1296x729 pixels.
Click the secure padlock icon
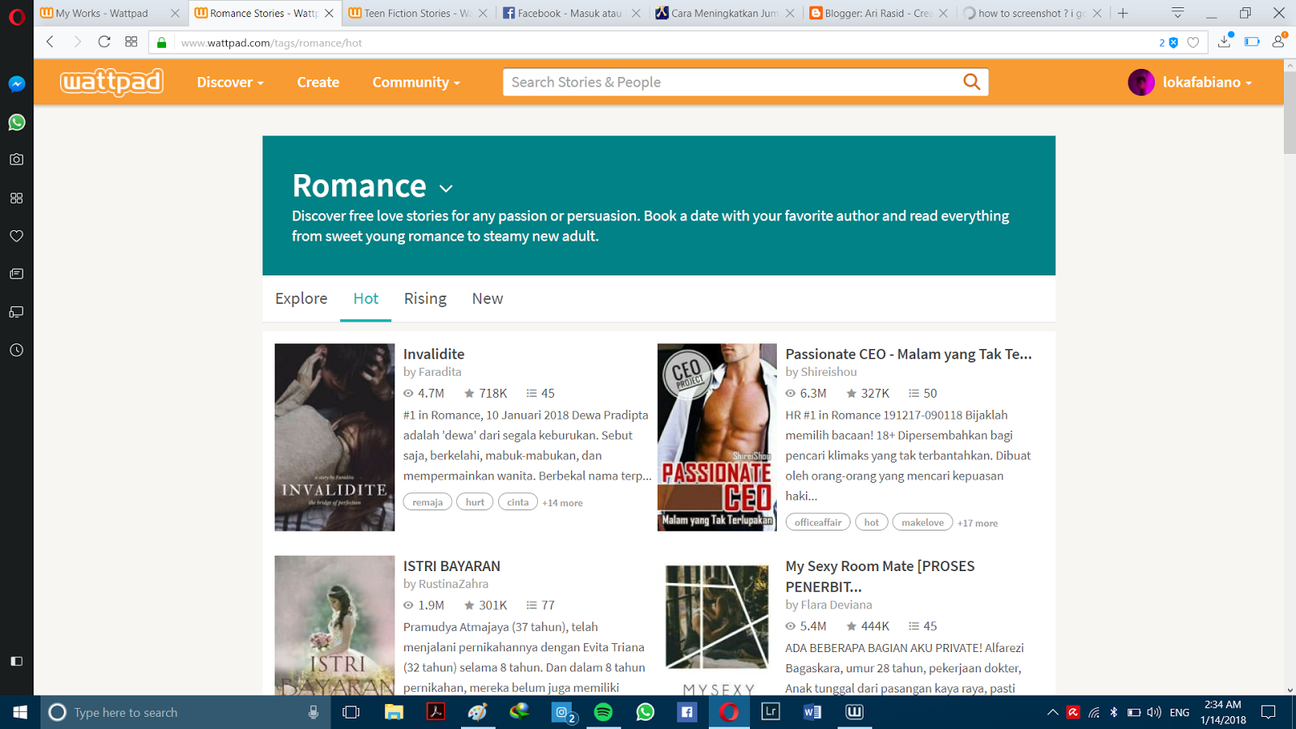pyautogui.click(x=162, y=43)
